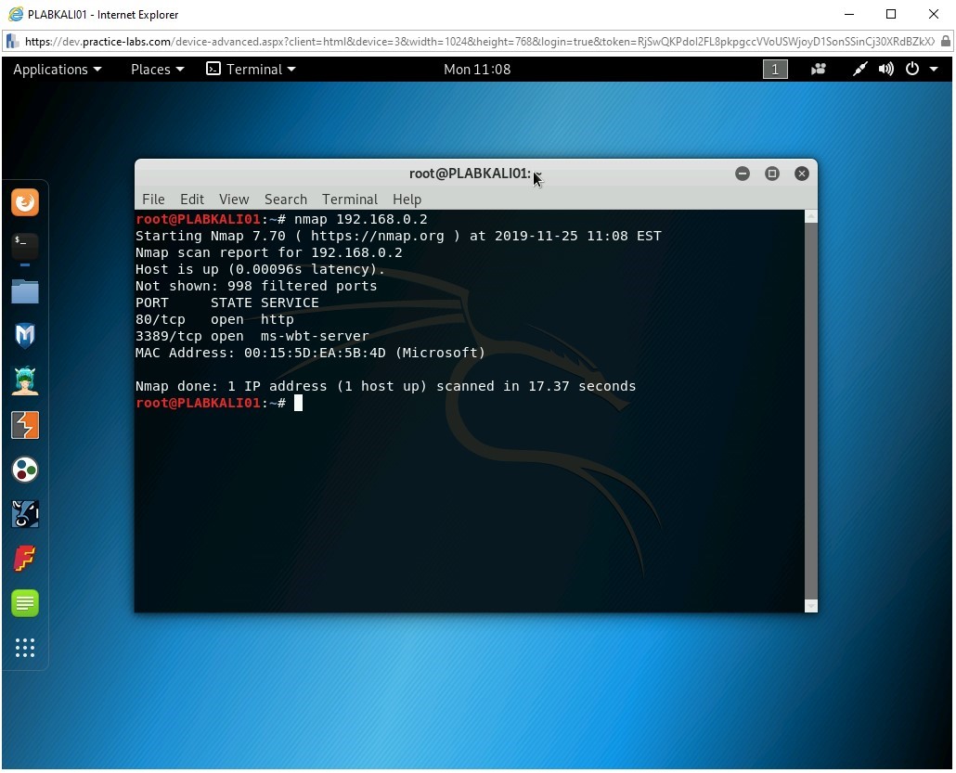The height and width of the screenshot is (773, 956).
Task: Open CherryTree notes from the dock
Action: tap(25, 603)
